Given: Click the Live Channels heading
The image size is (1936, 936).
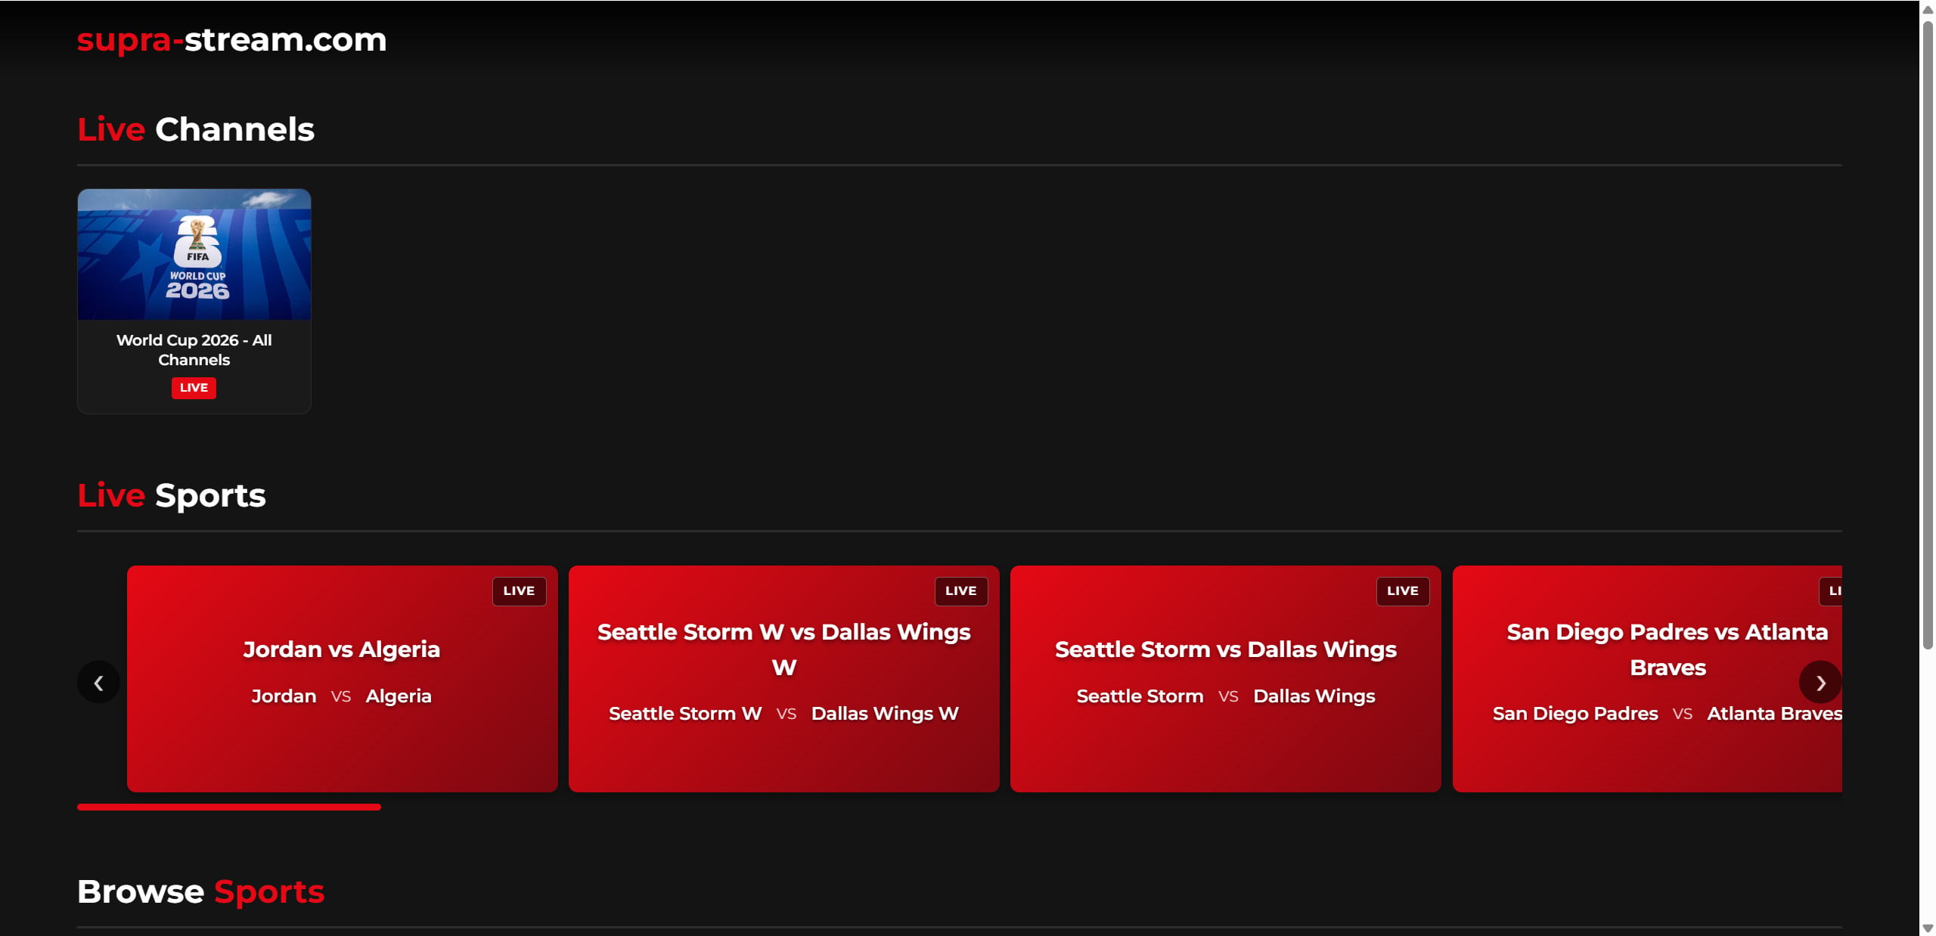Looking at the screenshot, I should [196, 129].
